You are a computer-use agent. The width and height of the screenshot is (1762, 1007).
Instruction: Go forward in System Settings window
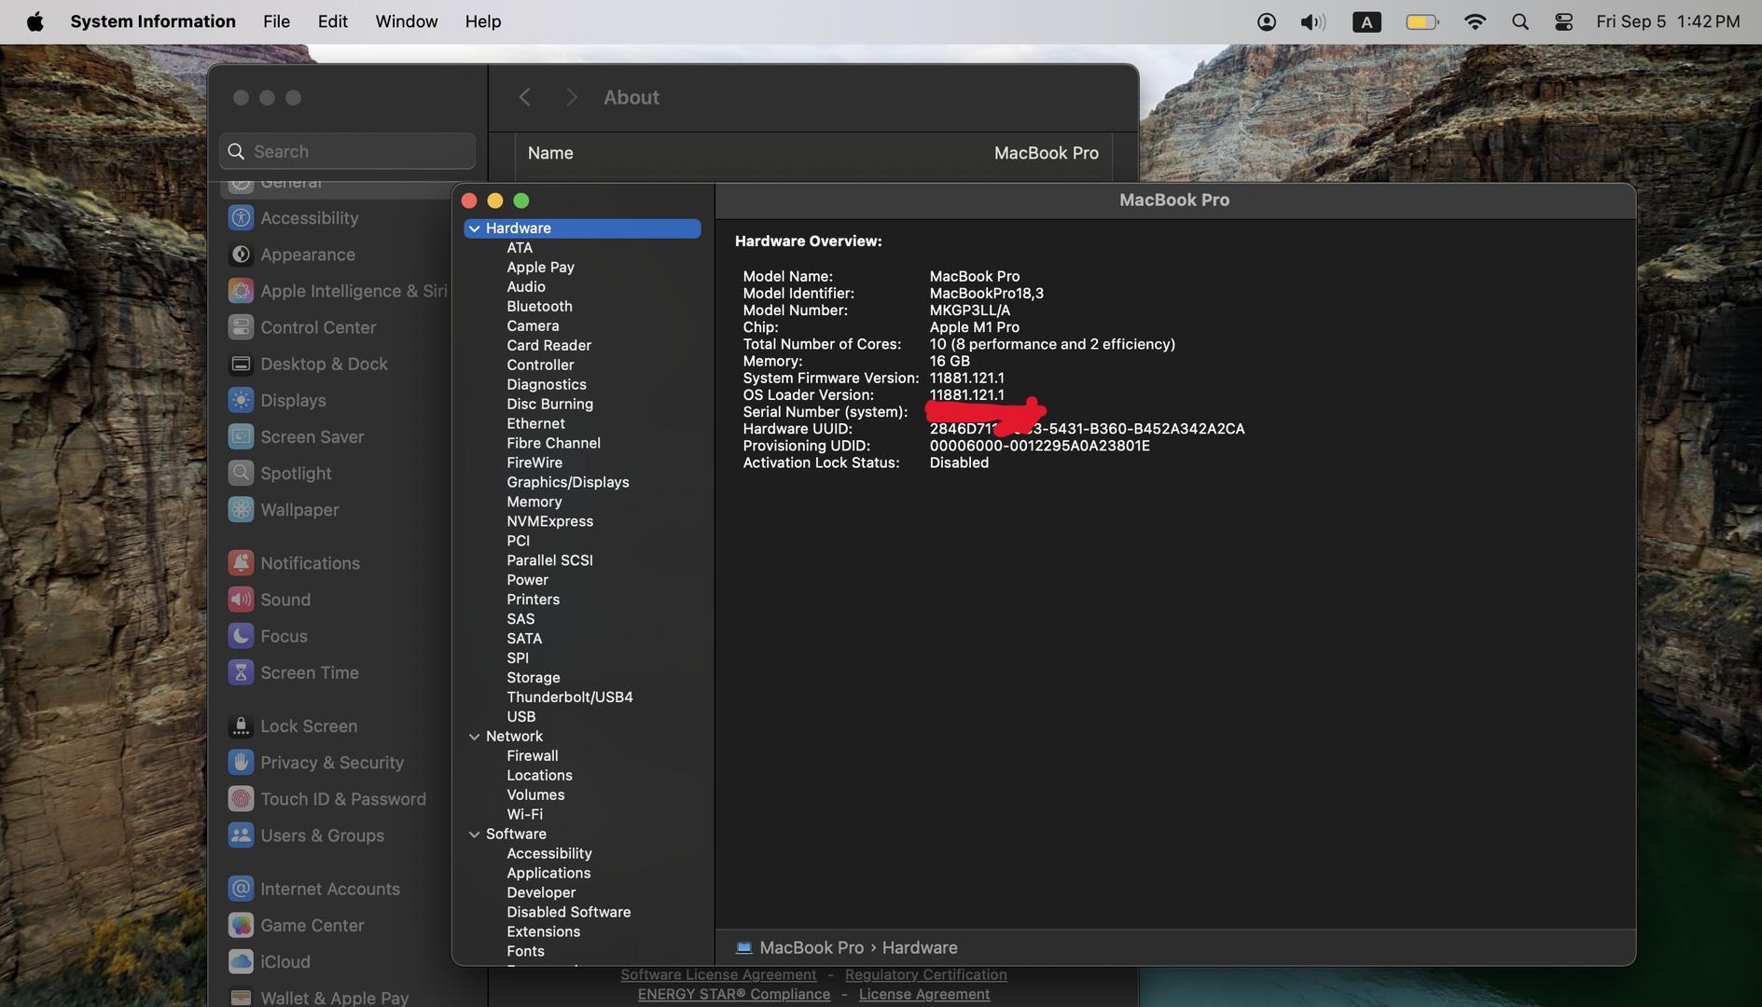tap(572, 97)
